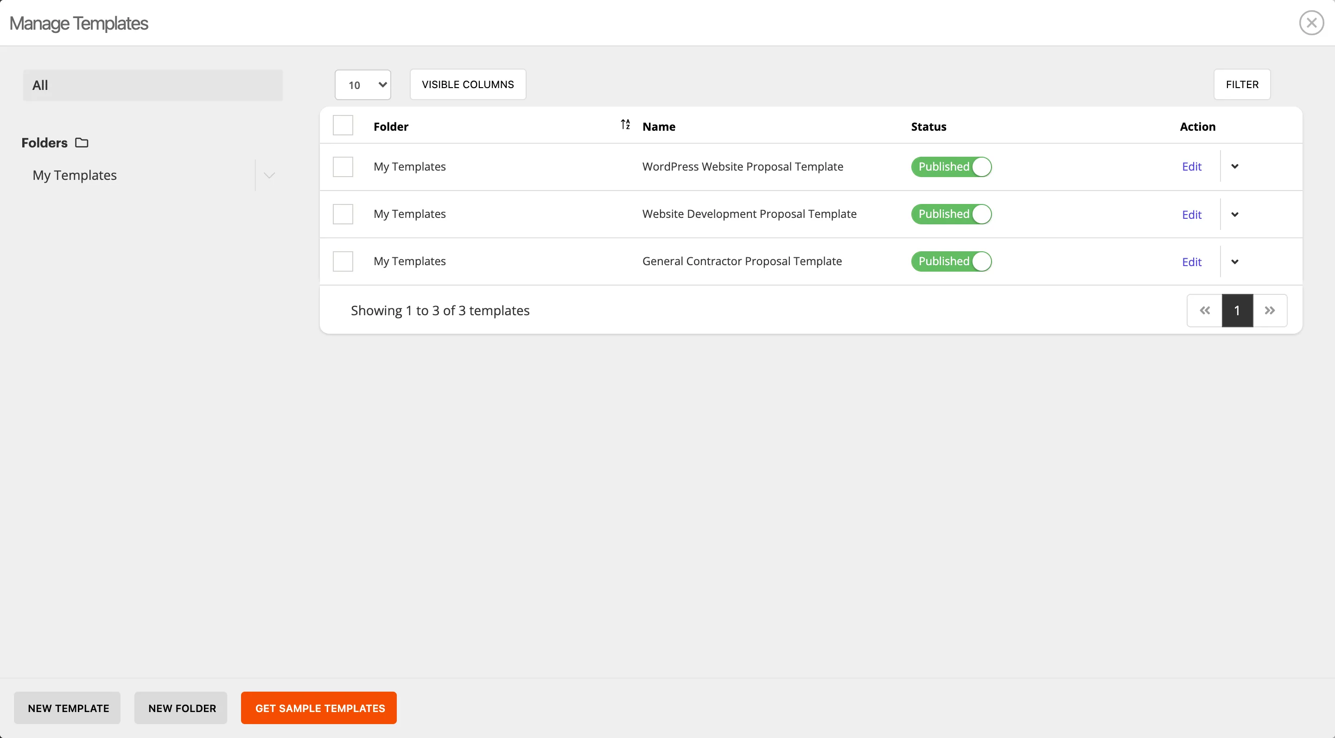Go to the previous page using double-left arrows
Screen dimensions: 1335x738
pyautogui.click(x=1204, y=311)
